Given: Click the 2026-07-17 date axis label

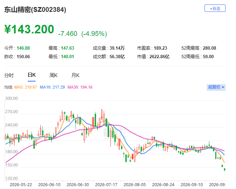Looking at the screenshot, I should click(106, 185).
